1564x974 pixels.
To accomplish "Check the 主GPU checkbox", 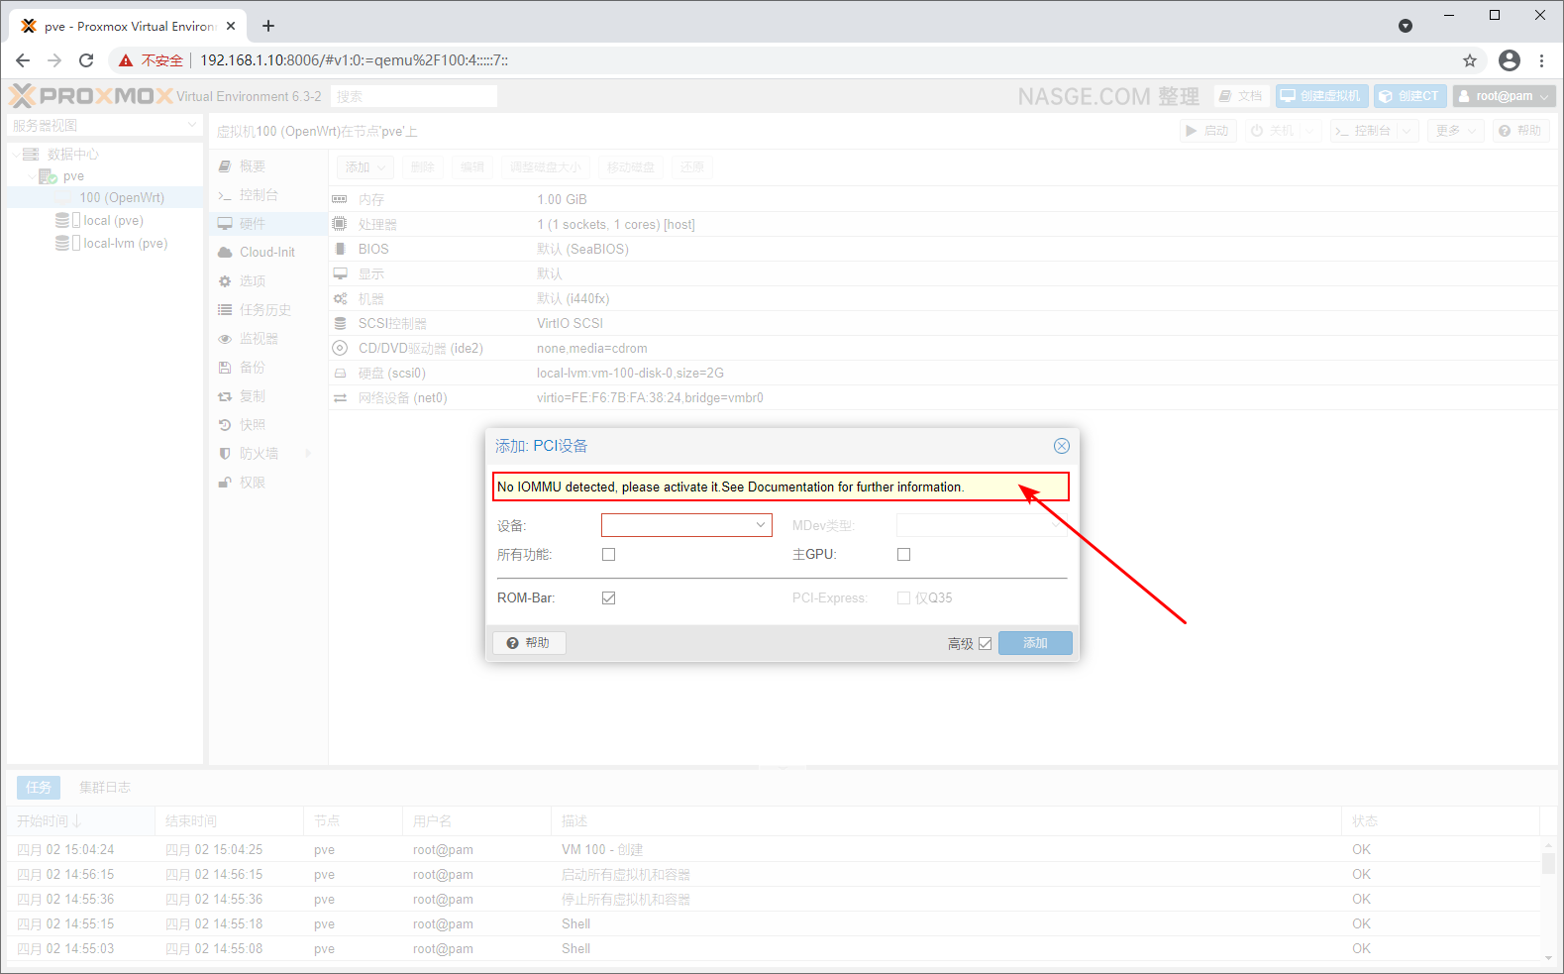I will click(903, 555).
